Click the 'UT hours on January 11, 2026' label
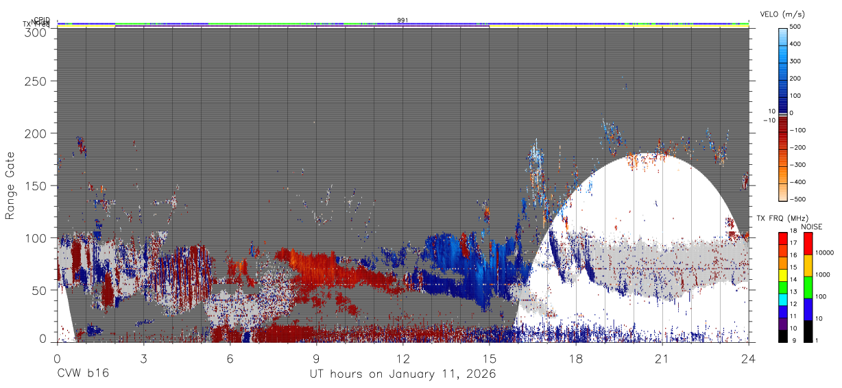 [402, 374]
